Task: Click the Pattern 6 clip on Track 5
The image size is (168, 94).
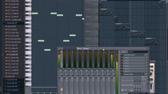Action: tap(138, 34)
